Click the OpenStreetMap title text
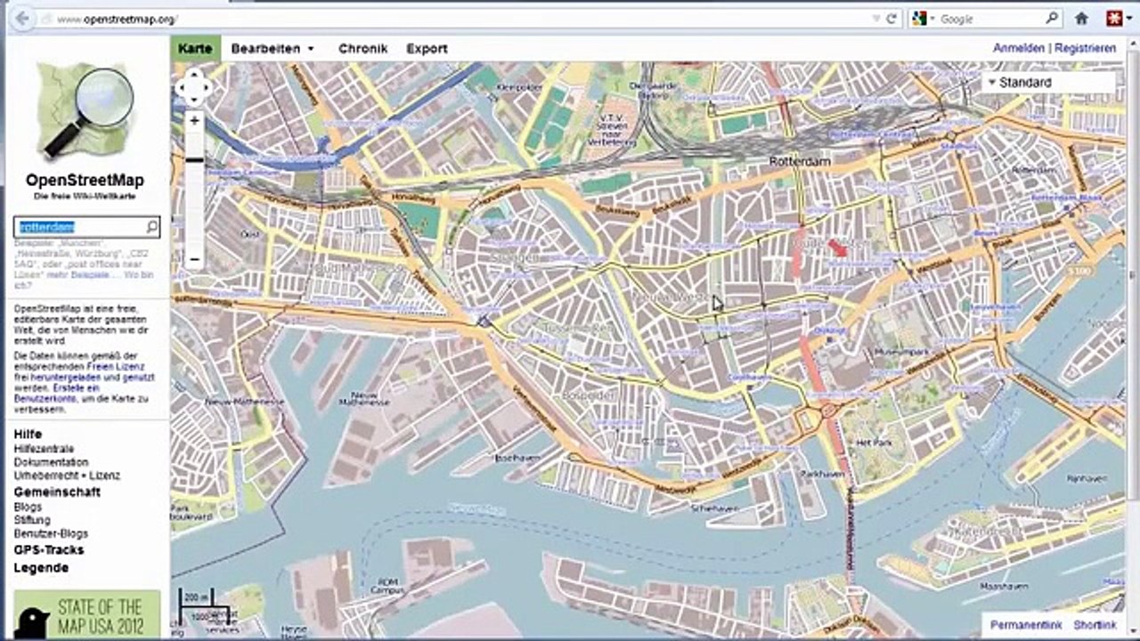Screen dimensions: 1140x641 (85, 181)
